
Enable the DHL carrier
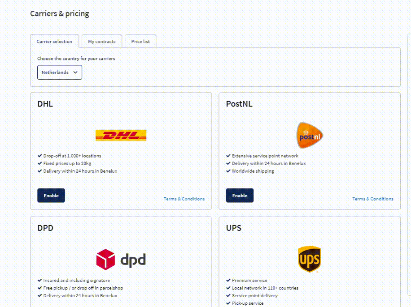click(51, 195)
